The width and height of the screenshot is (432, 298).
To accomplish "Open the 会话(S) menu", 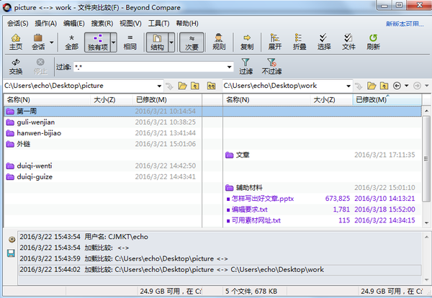I will [x=17, y=24].
